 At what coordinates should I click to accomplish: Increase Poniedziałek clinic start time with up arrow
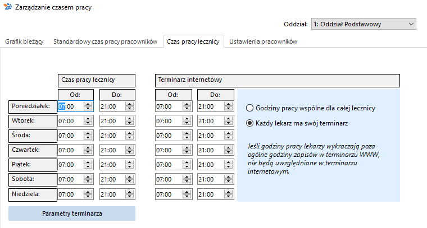pyautogui.click(x=88, y=104)
